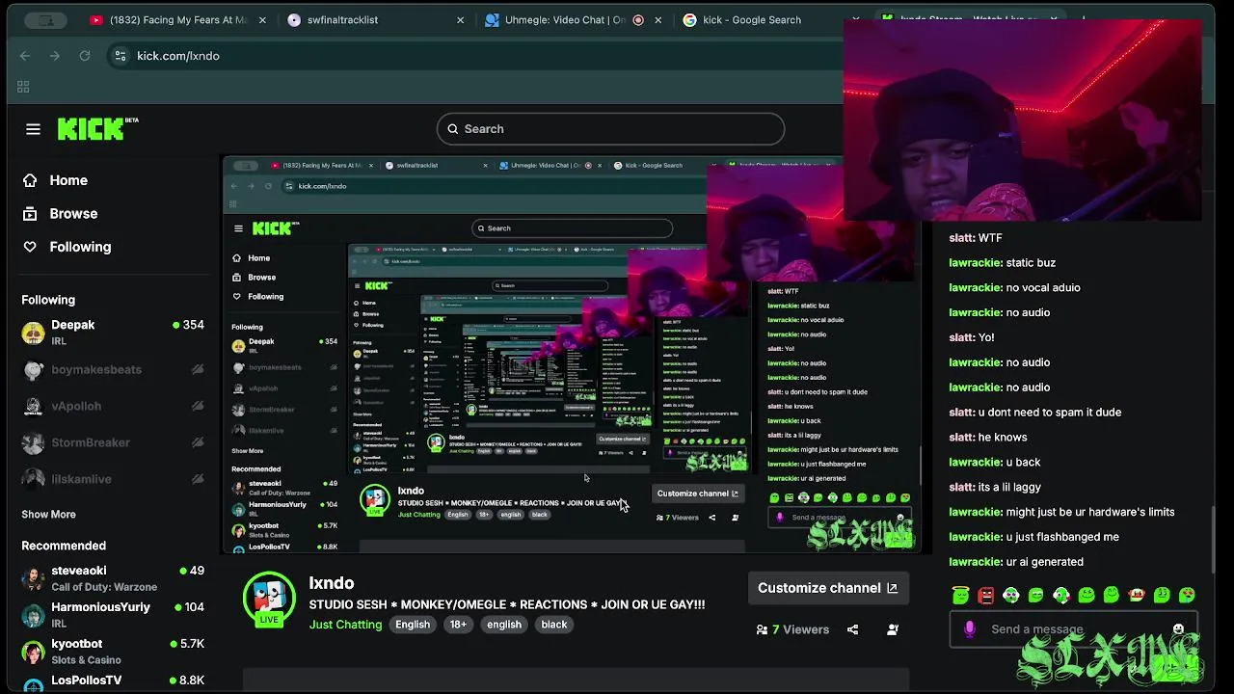Click browser forward arrow
Image resolution: width=1234 pixels, height=694 pixels.
(55, 56)
